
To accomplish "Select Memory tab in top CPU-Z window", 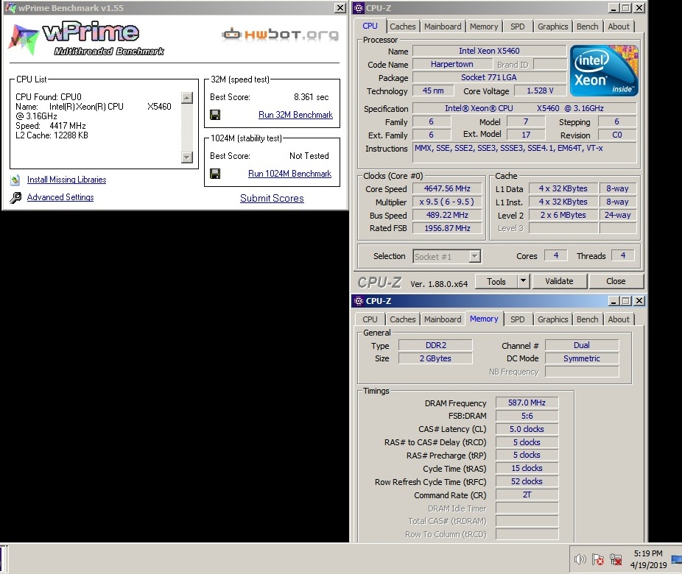I will pyautogui.click(x=484, y=26).
